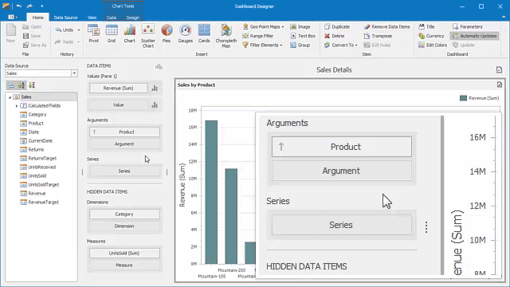
Task: Open Edit Colors dialog
Action: tap(433, 45)
